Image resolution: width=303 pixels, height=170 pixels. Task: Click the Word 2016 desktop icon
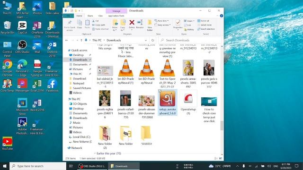click(37, 105)
